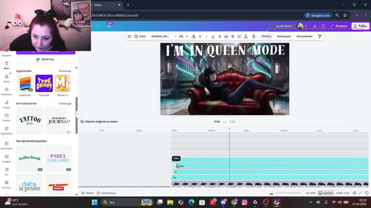This screenshot has width=371, height=208.
Task: Toggle underline formatting
Action: [x=213, y=36]
